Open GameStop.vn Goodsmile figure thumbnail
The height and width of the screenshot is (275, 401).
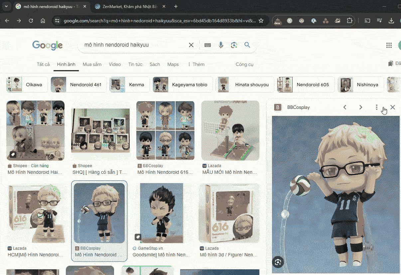pyautogui.click(x=162, y=213)
